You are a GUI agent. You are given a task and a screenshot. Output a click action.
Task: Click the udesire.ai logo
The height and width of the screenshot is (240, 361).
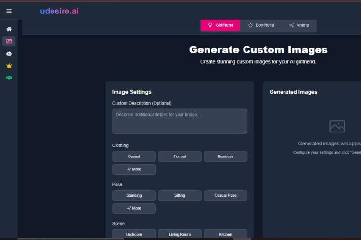click(59, 11)
